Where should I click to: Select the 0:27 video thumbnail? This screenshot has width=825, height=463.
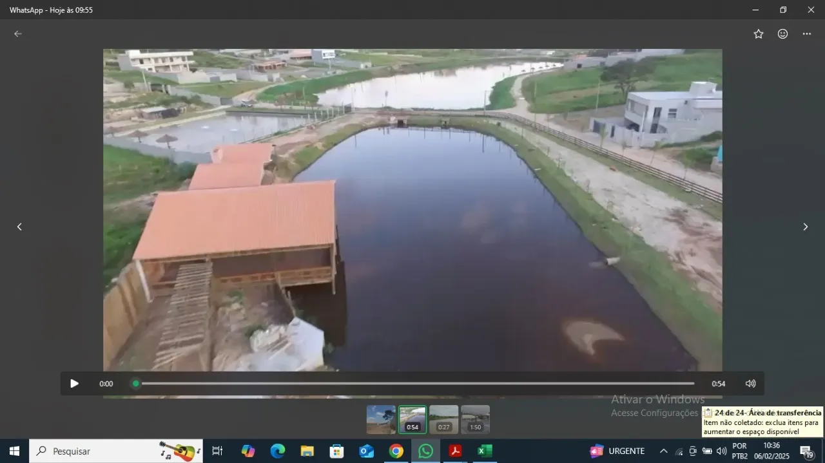[443, 419]
